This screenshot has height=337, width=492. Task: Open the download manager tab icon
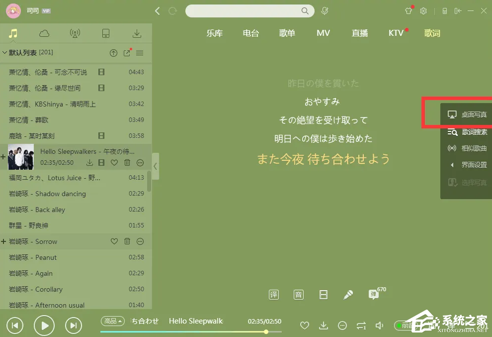coord(137,33)
